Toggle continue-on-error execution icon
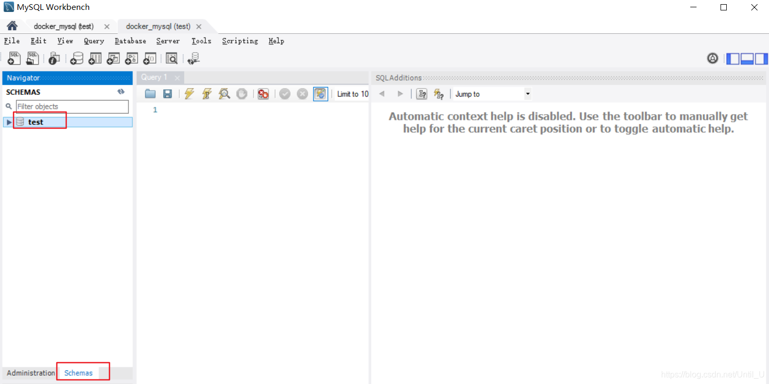This screenshot has width=769, height=384. point(263,94)
